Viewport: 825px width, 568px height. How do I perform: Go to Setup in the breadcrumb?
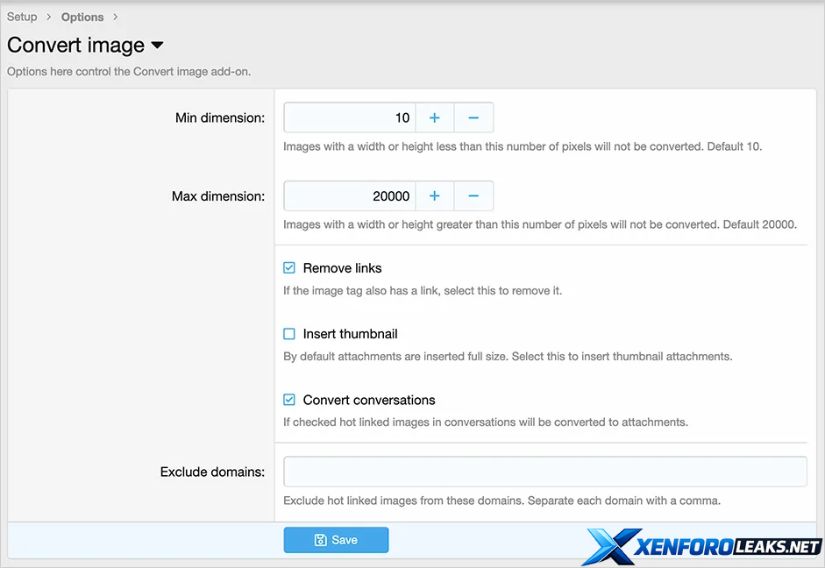22,17
